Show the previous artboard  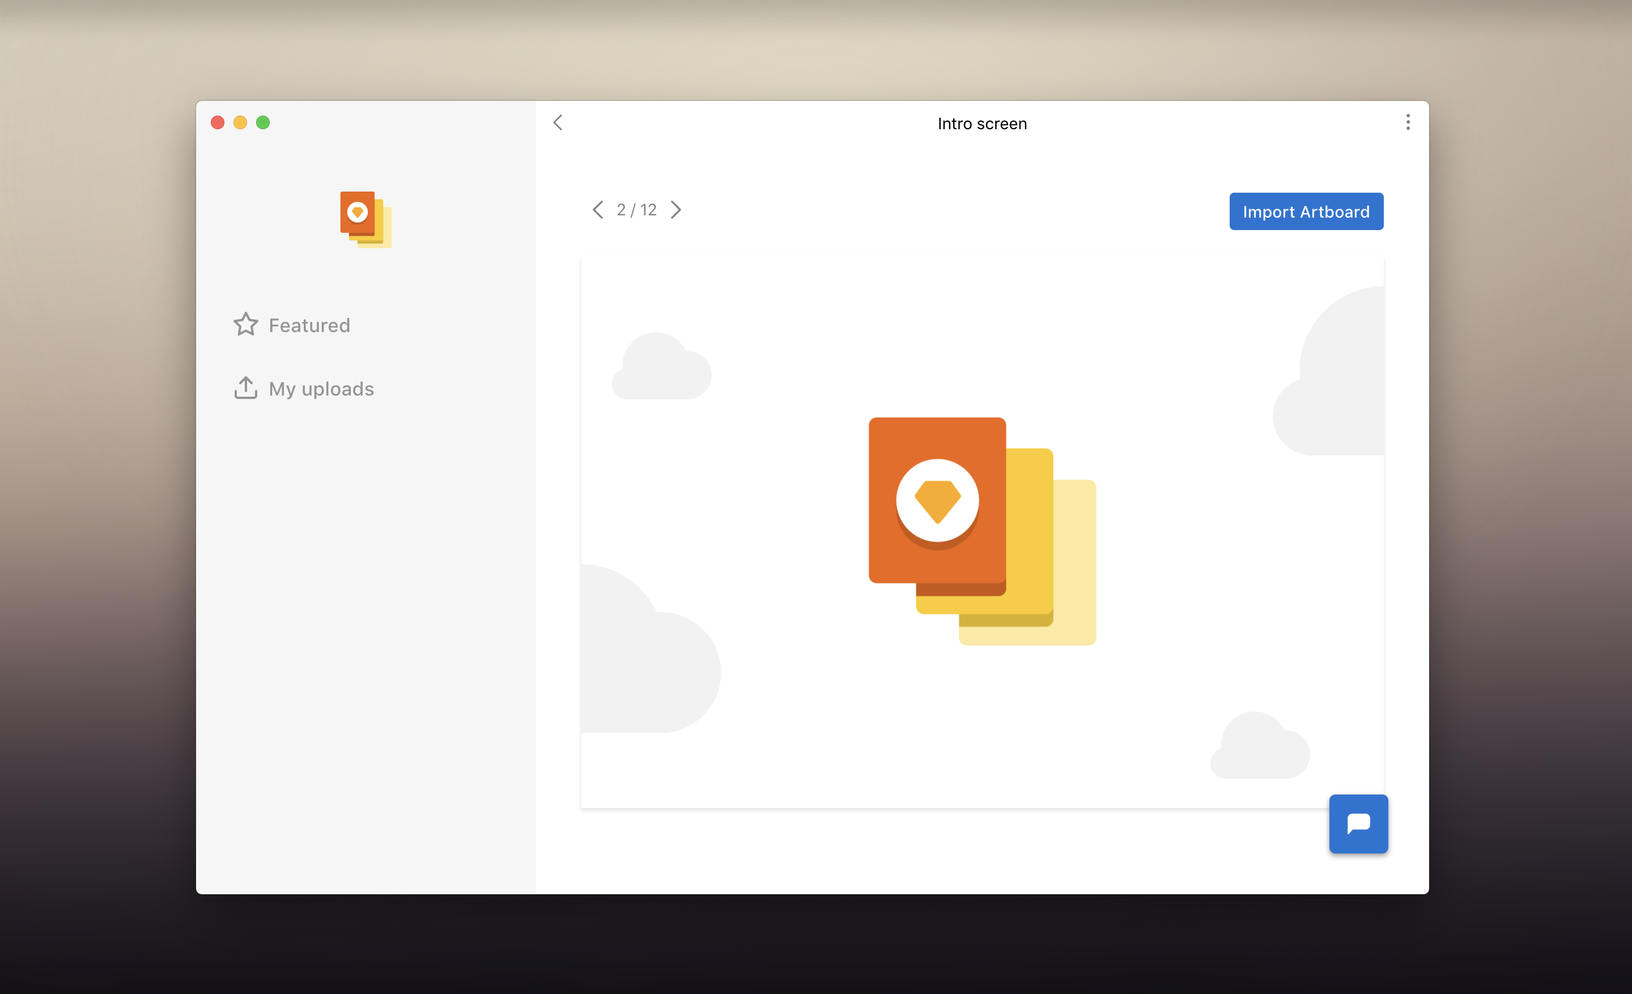pyautogui.click(x=597, y=210)
